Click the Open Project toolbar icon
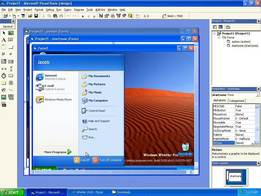 point(30,16)
